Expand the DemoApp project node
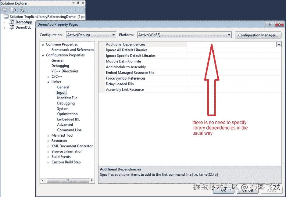 click(5, 23)
